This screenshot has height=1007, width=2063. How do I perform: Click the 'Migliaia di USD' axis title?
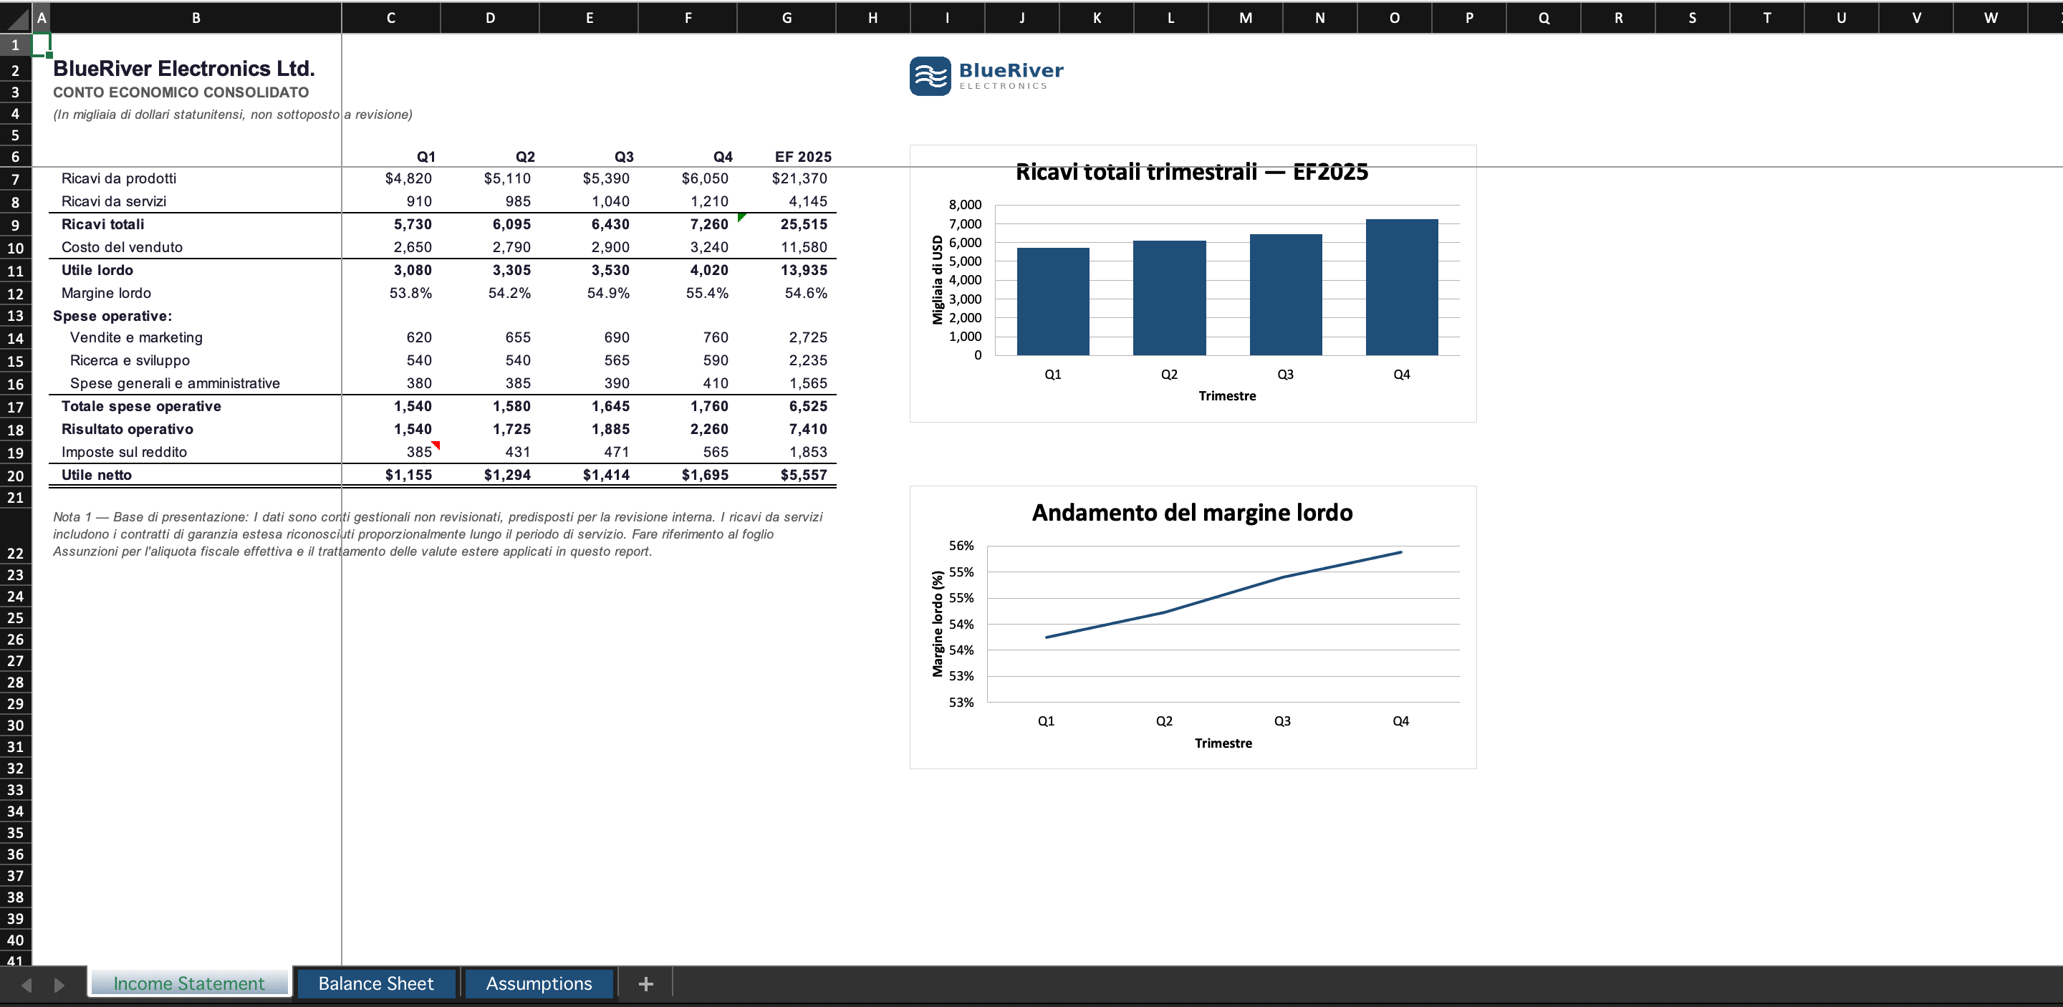pyautogui.click(x=937, y=279)
